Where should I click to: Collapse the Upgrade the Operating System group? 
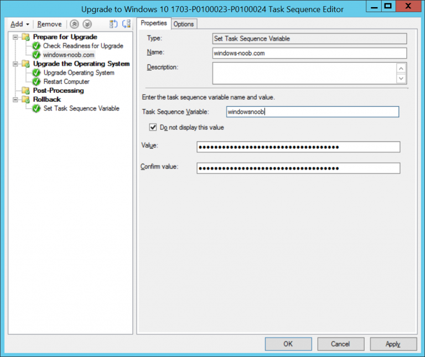point(15,64)
